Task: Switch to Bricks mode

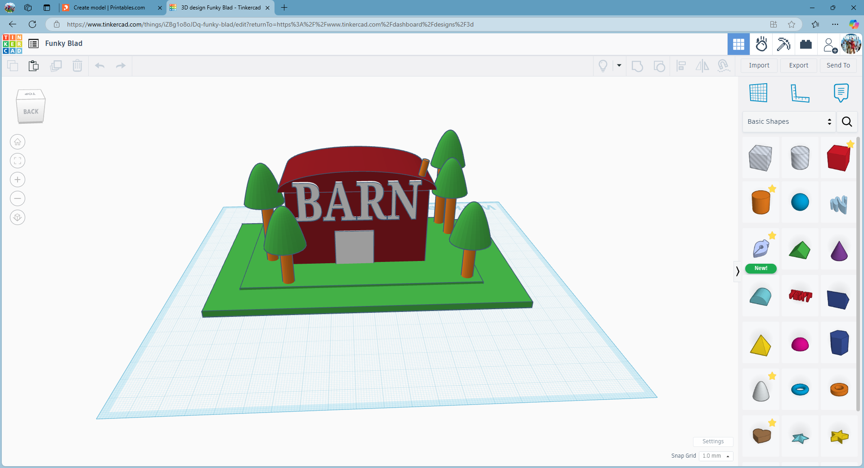Action: coord(806,44)
